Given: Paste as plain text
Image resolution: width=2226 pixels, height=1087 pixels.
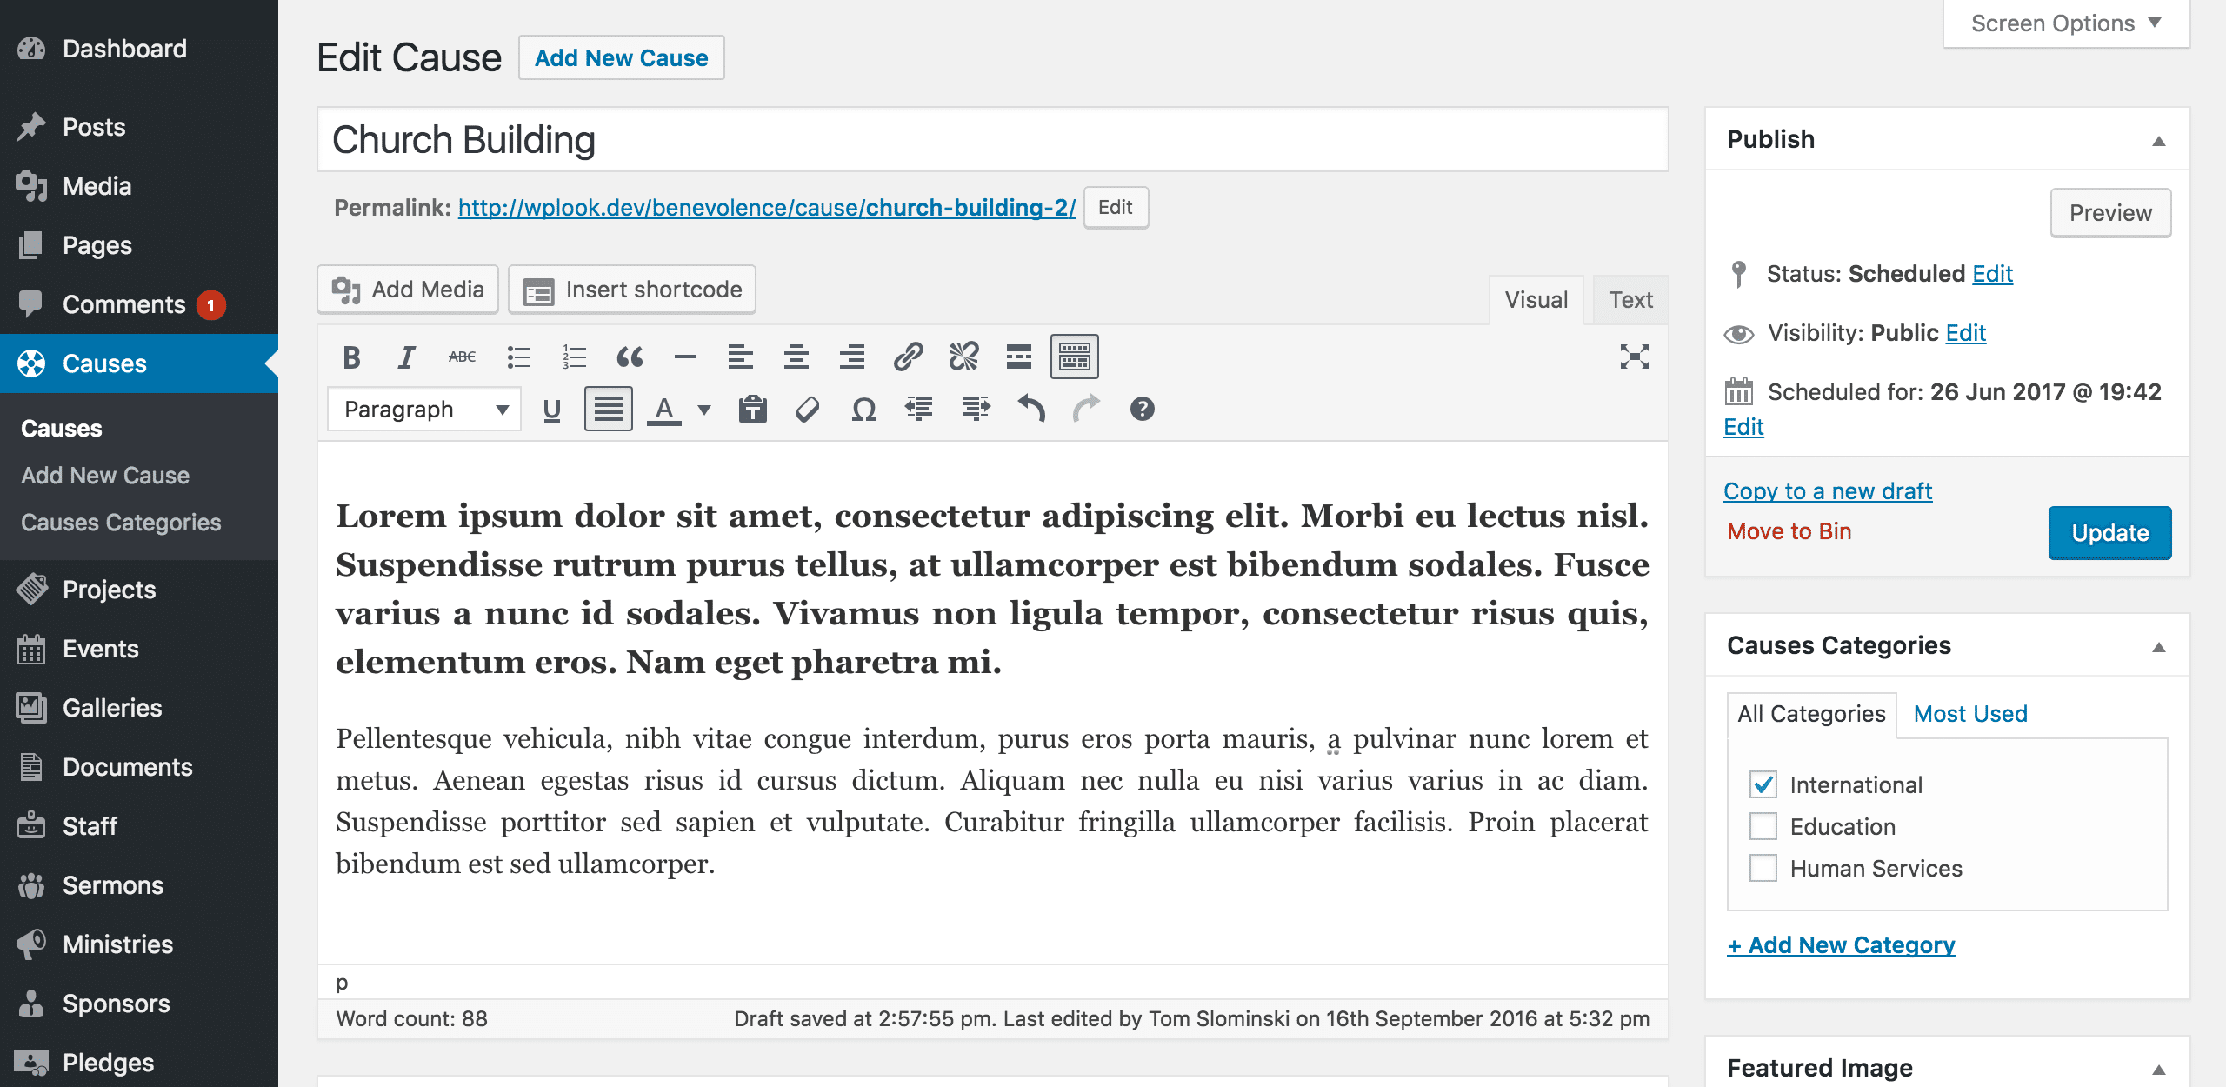Looking at the screenshot, I should (x=752, y=409).
